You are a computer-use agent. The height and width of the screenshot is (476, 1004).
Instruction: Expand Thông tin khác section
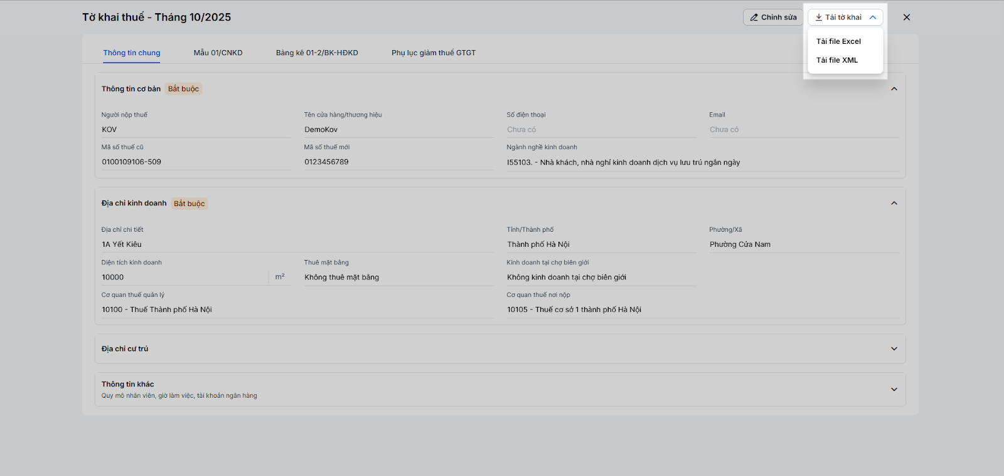pyautogui.click(x=894, y=390)
